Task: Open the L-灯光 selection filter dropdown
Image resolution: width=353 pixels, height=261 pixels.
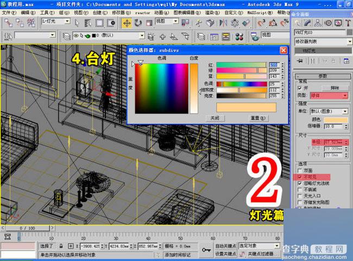Action: (55, 21)
